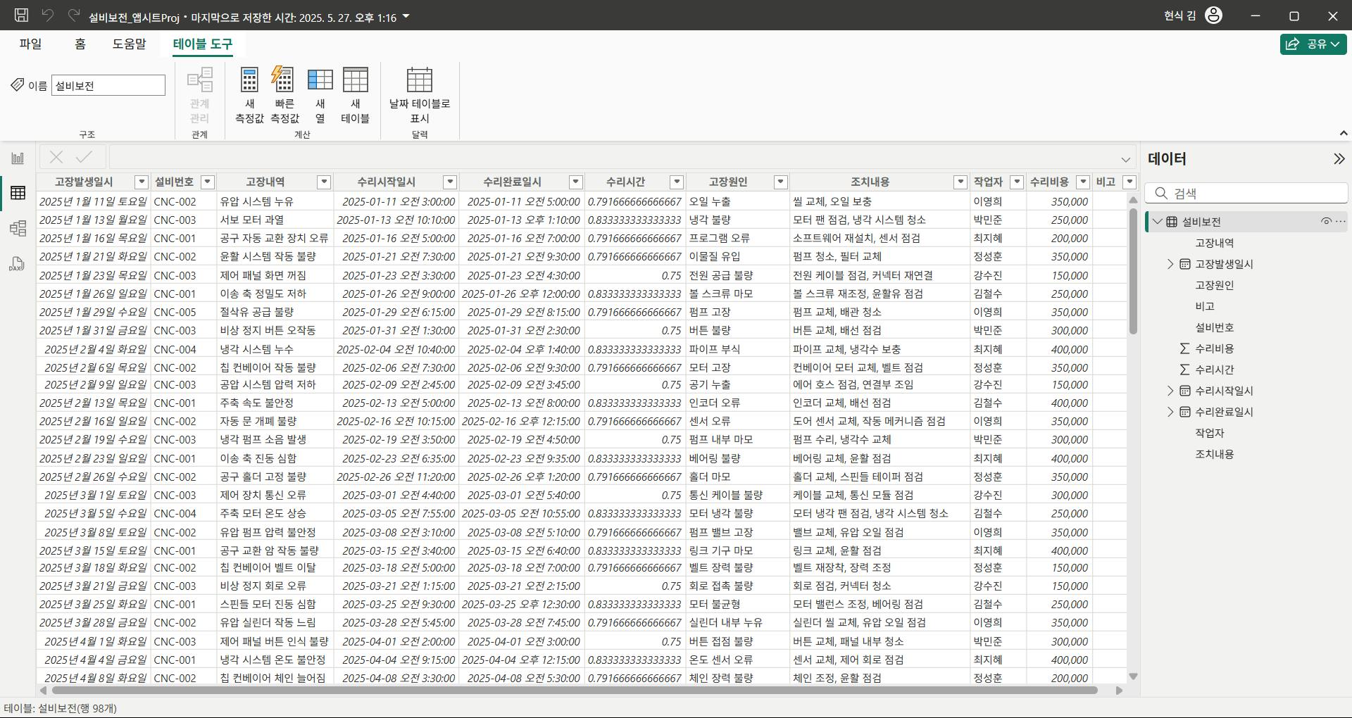Viewport: 1352px width, 718px height.
Task: Expand 고장발생일시 date hierarchy field
Action: coord(1170,264)
